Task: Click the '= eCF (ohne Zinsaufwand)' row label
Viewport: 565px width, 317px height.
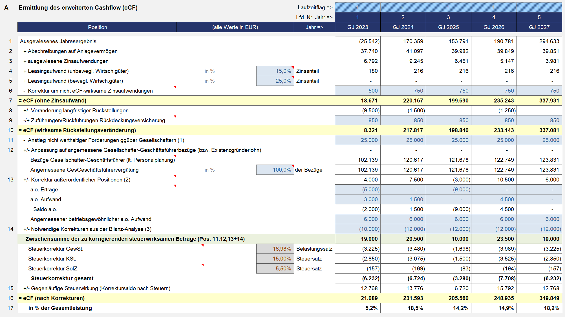Action: click(x=52, y=100)
